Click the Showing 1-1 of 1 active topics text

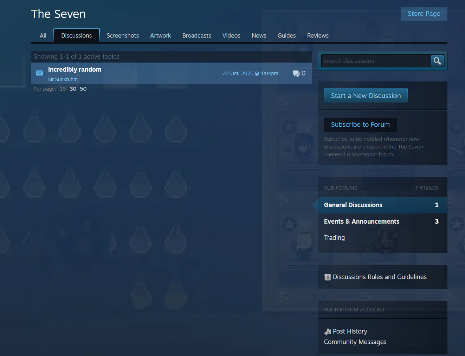(x=76, y=57)
